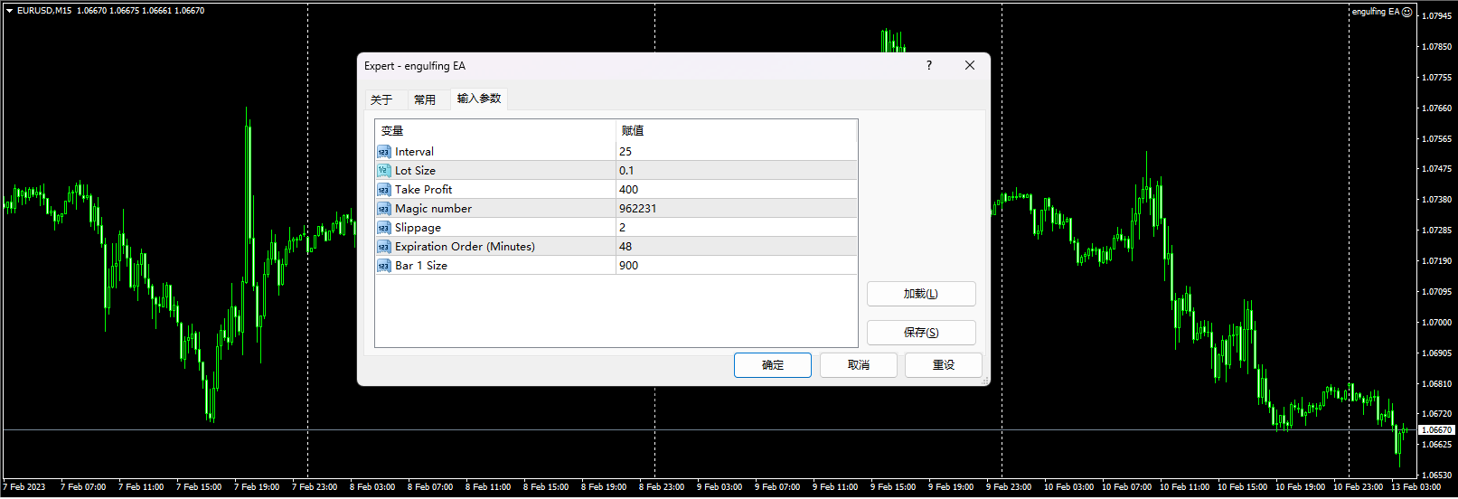Cancel the dialog with 取消

pyautogui.click(x=859, y=365)
